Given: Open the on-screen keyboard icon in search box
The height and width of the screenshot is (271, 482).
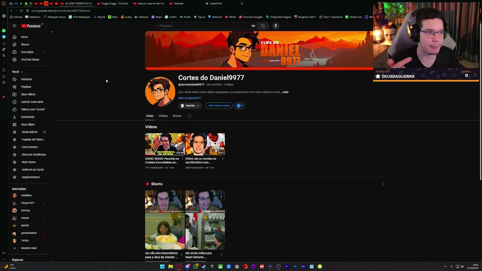Looking at the screenshot, I should [253, 26].
